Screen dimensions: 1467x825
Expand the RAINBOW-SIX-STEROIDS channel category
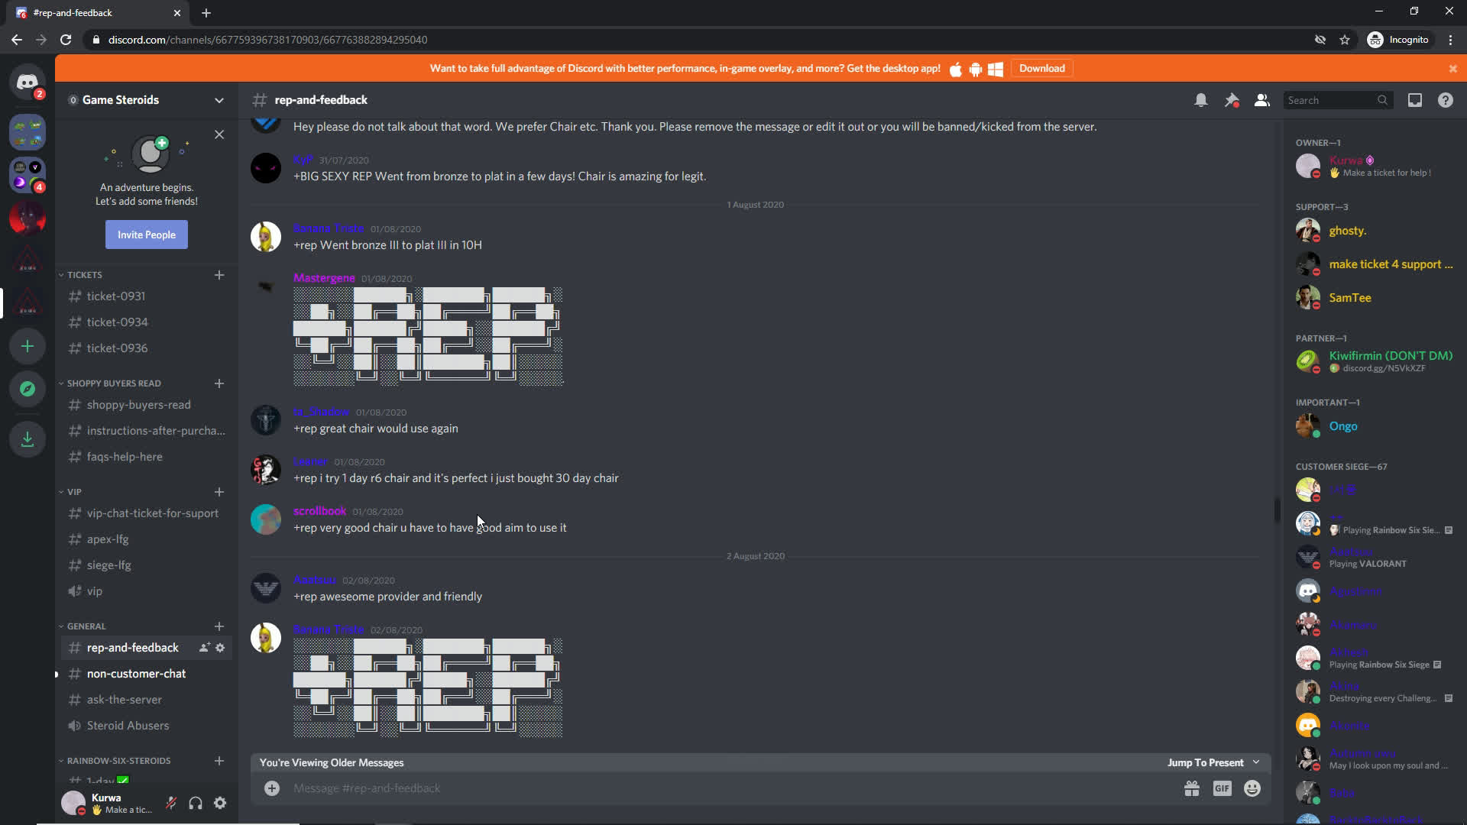click(x=118, y=759)
